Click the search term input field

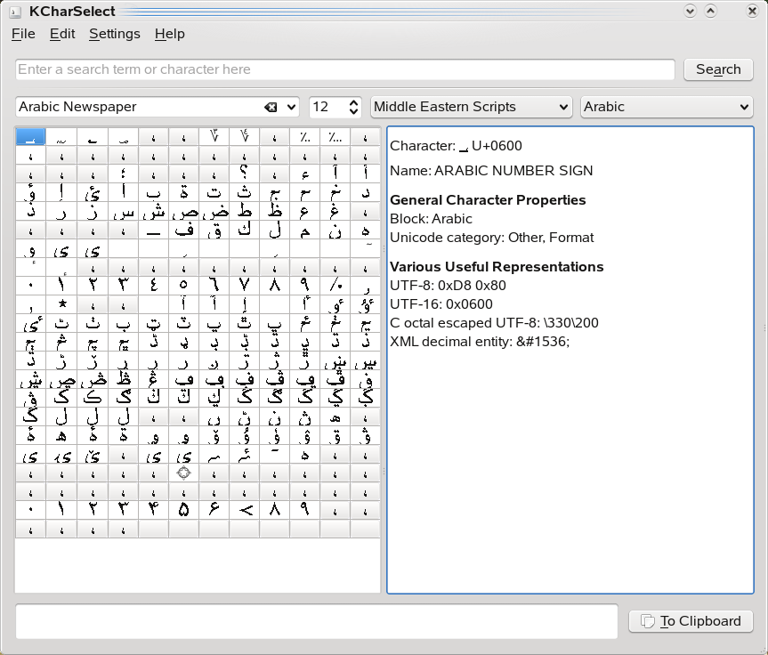(344, 69)
